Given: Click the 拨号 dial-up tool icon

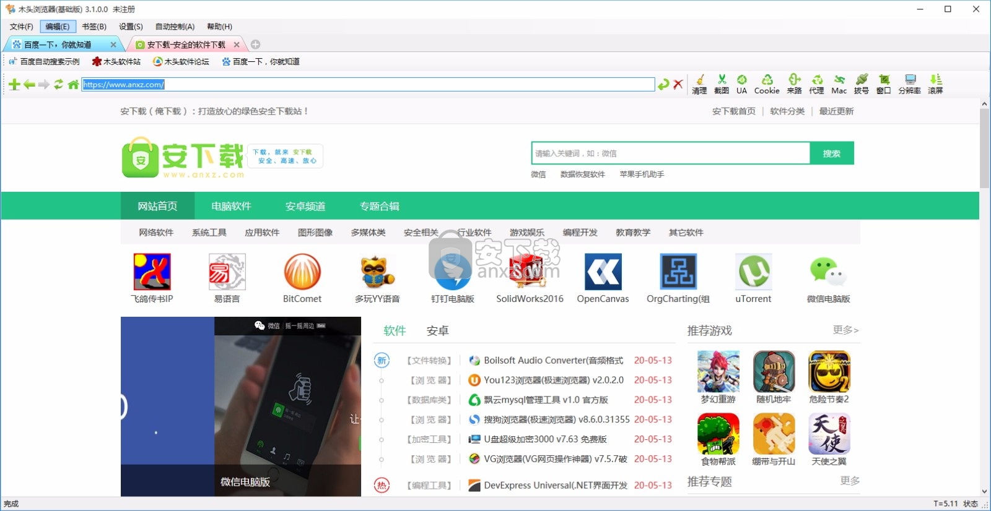Looking at the screenshot, I should [861, 84].
